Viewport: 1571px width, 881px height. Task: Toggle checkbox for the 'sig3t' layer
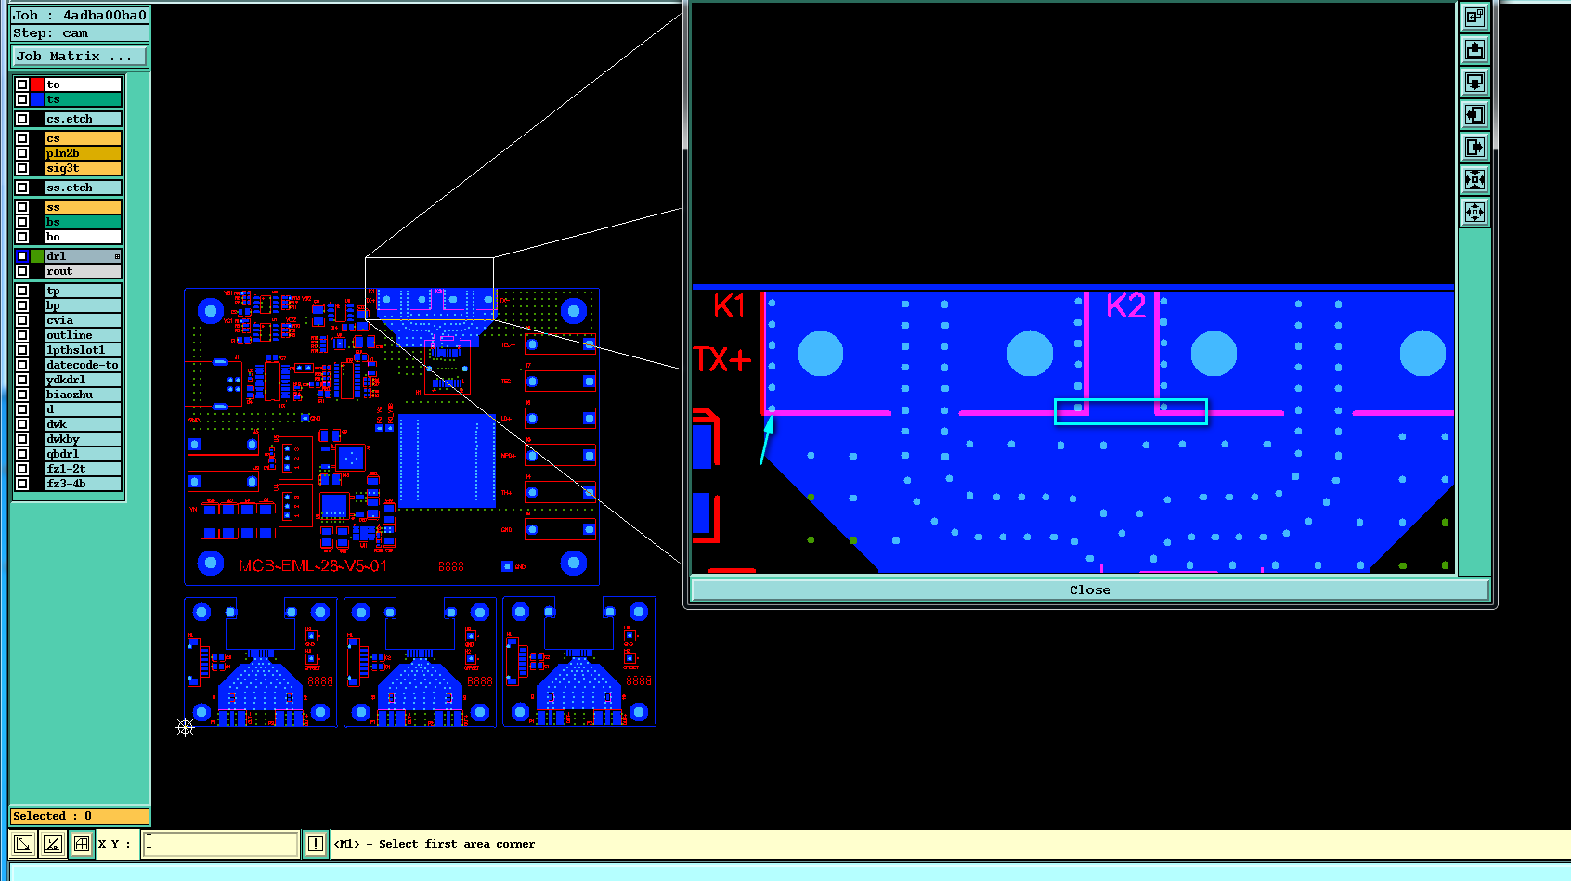pos(22,168)
